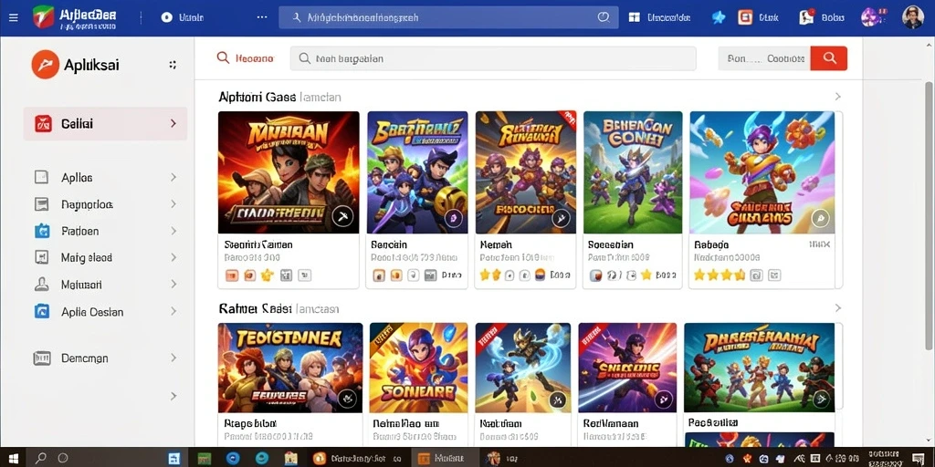
Task: Expand the Apllas sidebar chevron
Action: [x=173, y=177]
